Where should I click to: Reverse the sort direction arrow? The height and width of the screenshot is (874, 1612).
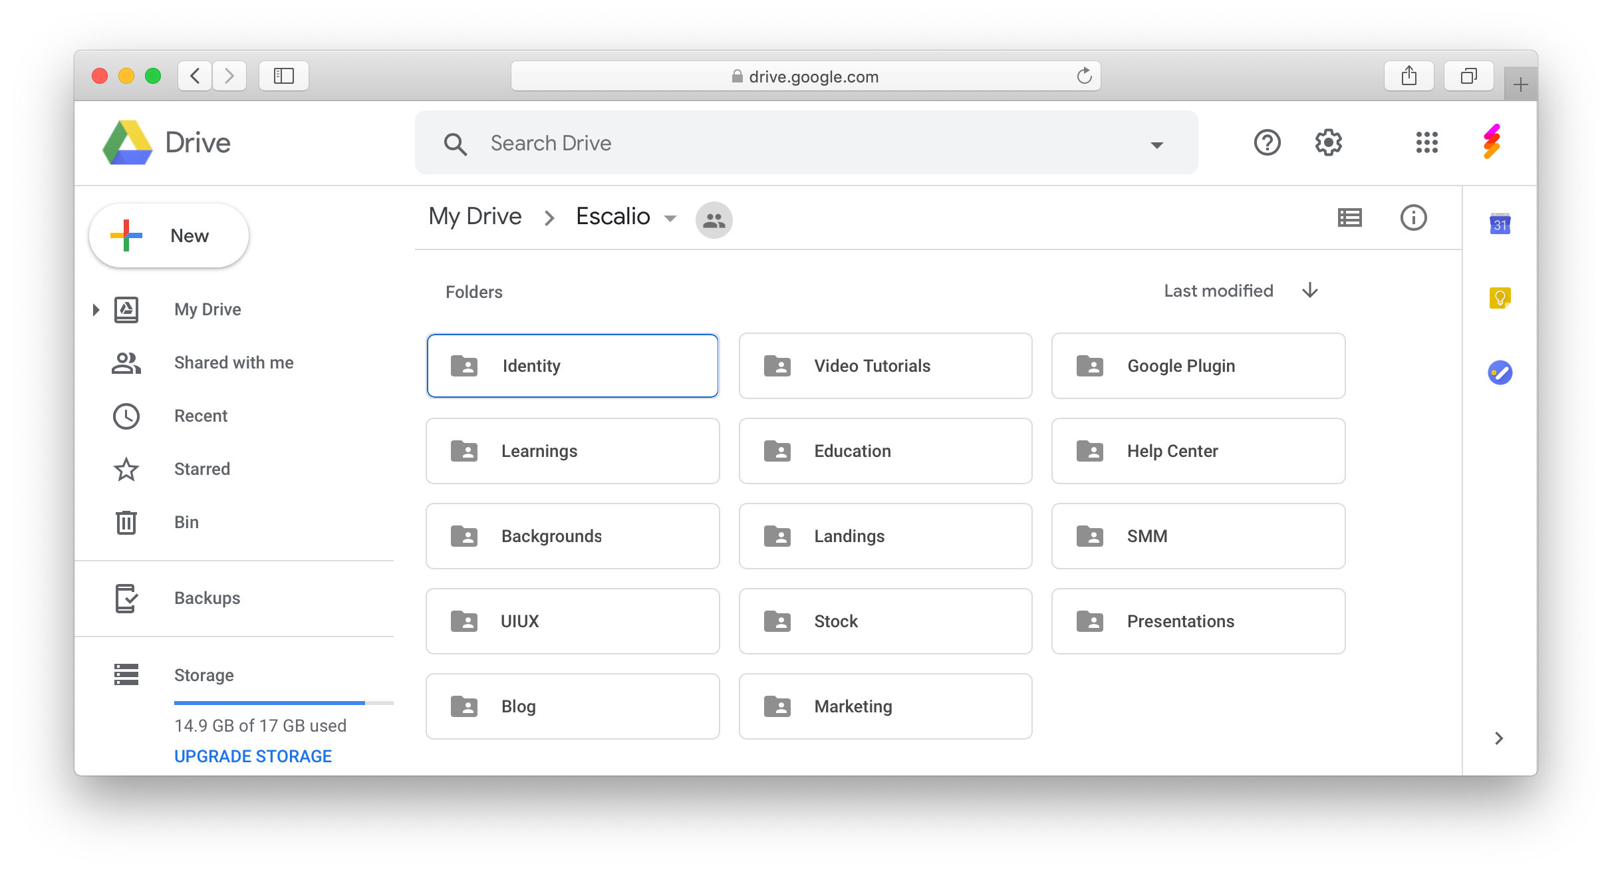(x=1310, y=291)
